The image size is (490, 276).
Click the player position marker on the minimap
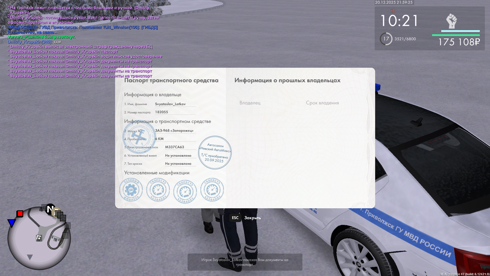click(x=39, y=238)
